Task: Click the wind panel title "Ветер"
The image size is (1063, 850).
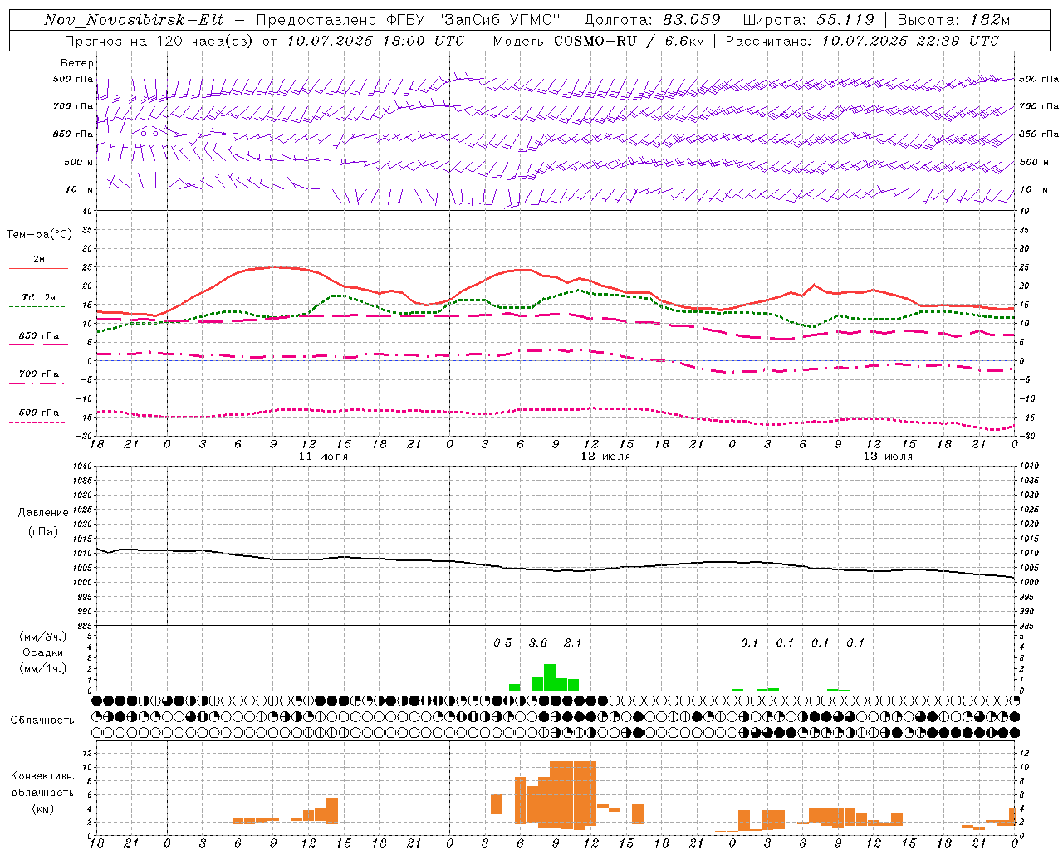Action: tap(77, 63)
